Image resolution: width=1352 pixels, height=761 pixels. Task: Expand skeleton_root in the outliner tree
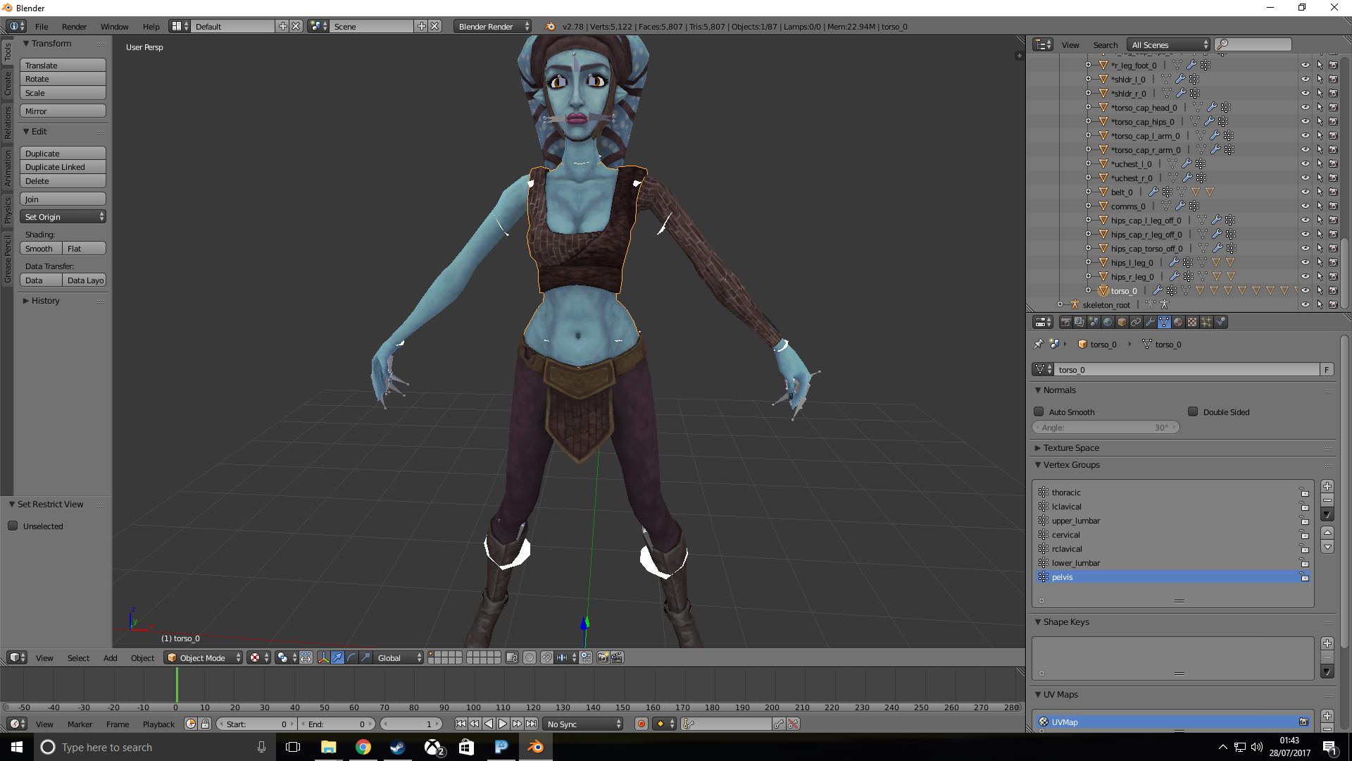1060,304
